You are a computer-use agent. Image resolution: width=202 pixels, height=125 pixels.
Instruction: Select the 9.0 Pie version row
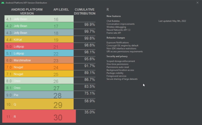tap(39, 95)
